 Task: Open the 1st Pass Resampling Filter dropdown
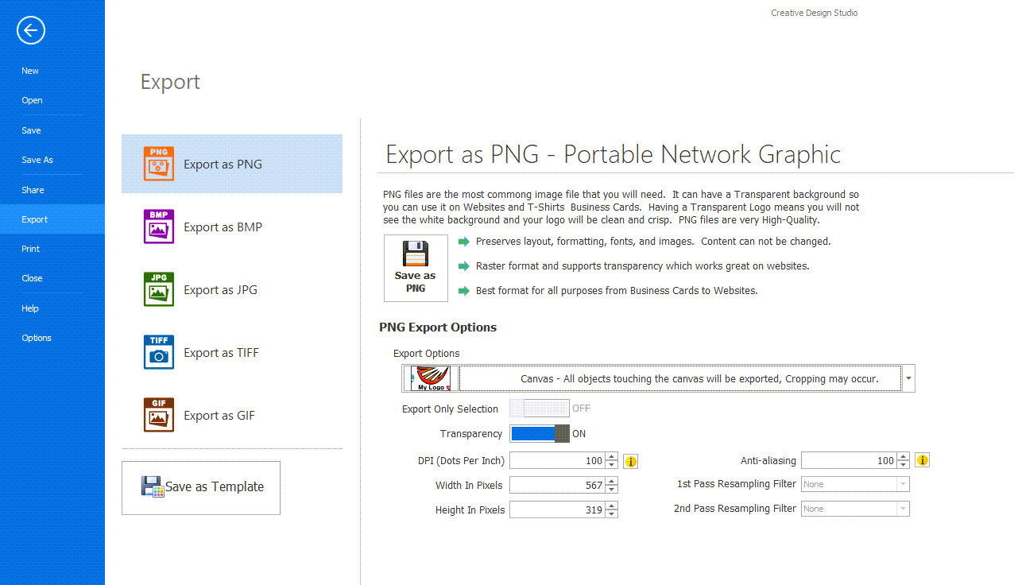(x=902, y=484)
